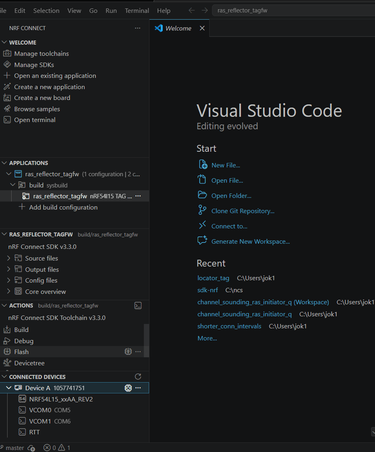This screenshot has height=452, width=375.
Task: Collapse the APPLICATIONS section
Action: pos(4,163)
